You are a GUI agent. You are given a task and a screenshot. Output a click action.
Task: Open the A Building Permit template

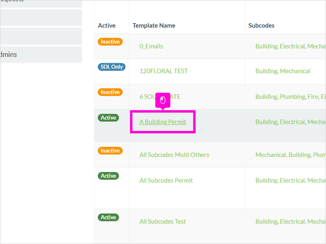coord(163,122)
